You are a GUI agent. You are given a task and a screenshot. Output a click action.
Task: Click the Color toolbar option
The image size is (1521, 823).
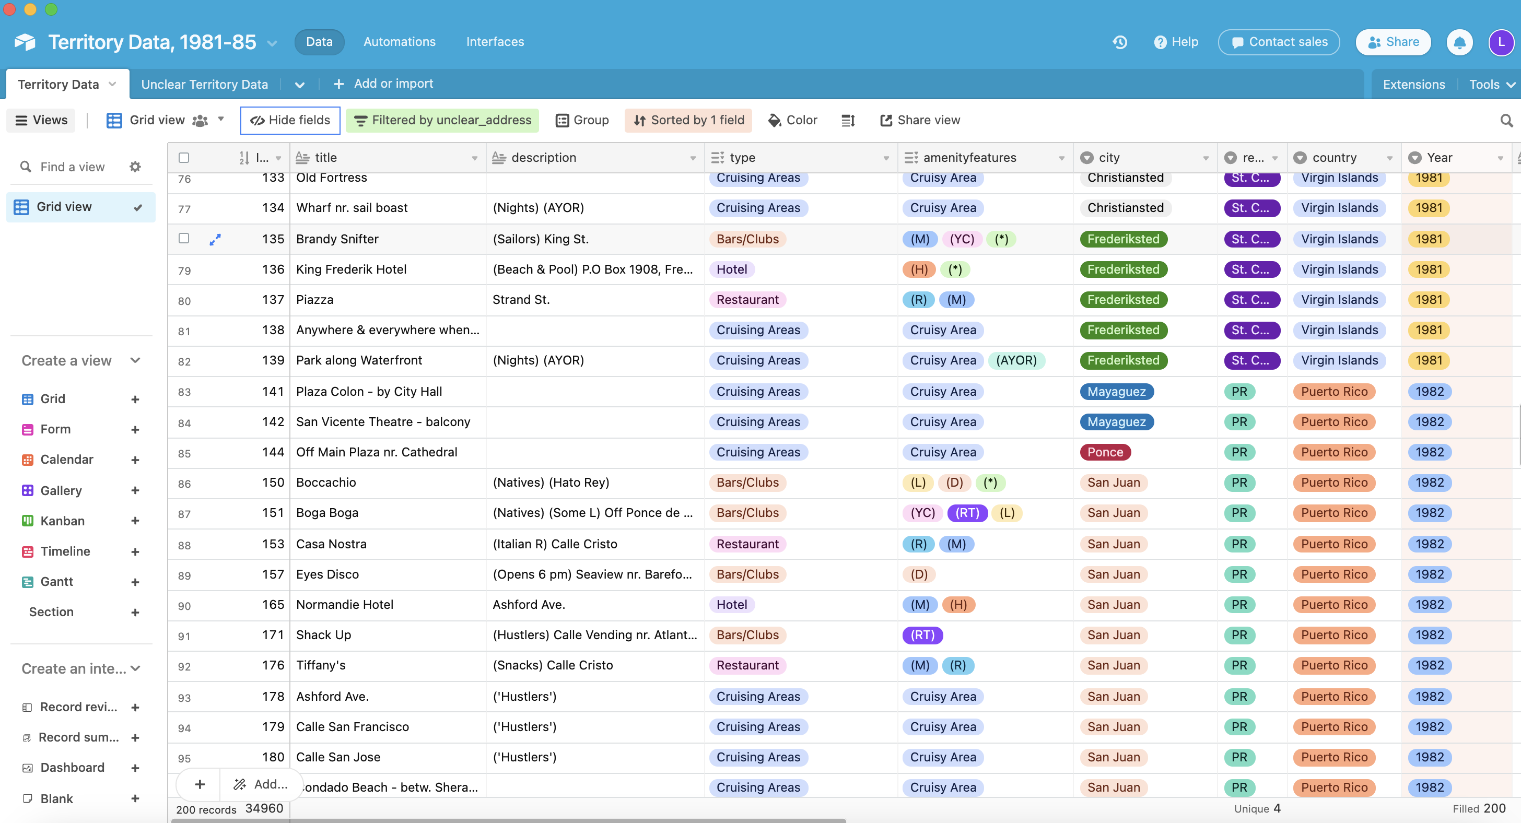click(792, 121)
